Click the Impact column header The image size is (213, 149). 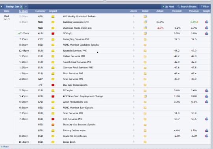[53, 11]
